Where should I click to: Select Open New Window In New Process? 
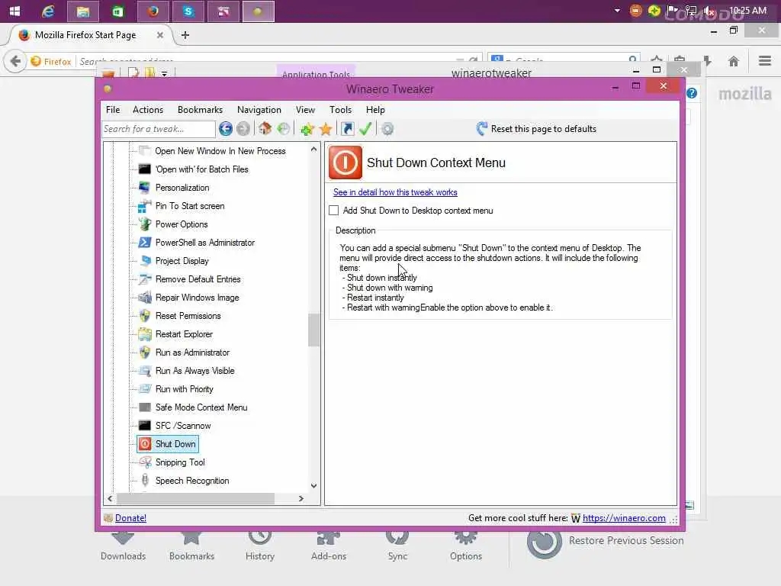(220, 151)
